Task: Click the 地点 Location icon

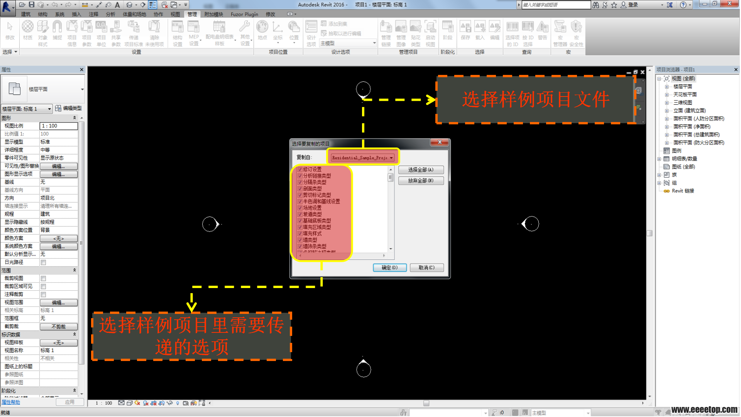Action: coord(262,31)
